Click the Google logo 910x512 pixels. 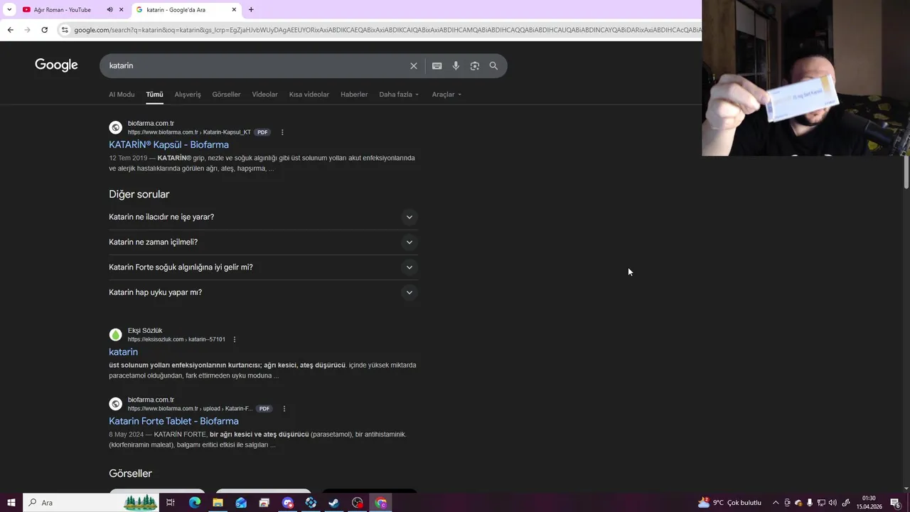tap(56, 65)
